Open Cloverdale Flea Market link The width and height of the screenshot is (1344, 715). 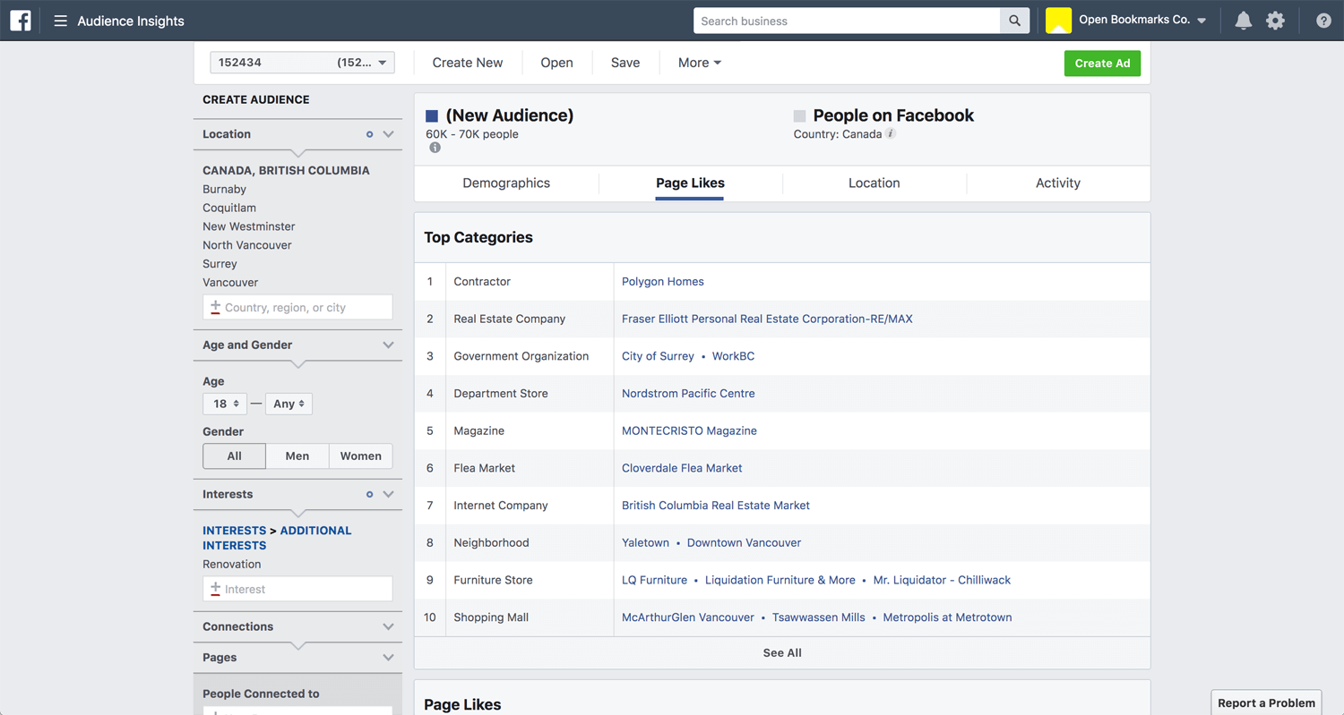click(x=682, y=468)
